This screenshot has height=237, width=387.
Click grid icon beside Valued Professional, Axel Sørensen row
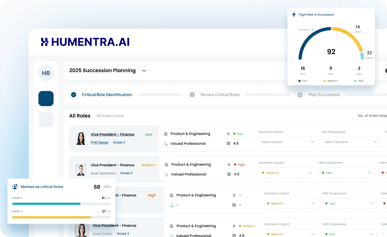(x=166, y=175)
